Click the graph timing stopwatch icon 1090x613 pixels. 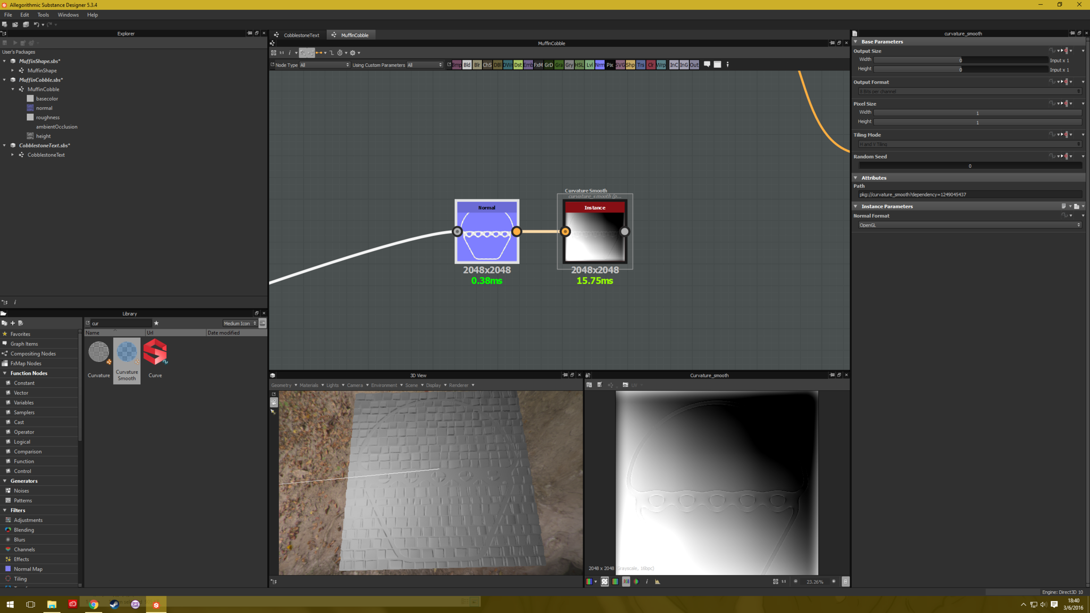tap(340, 53)
